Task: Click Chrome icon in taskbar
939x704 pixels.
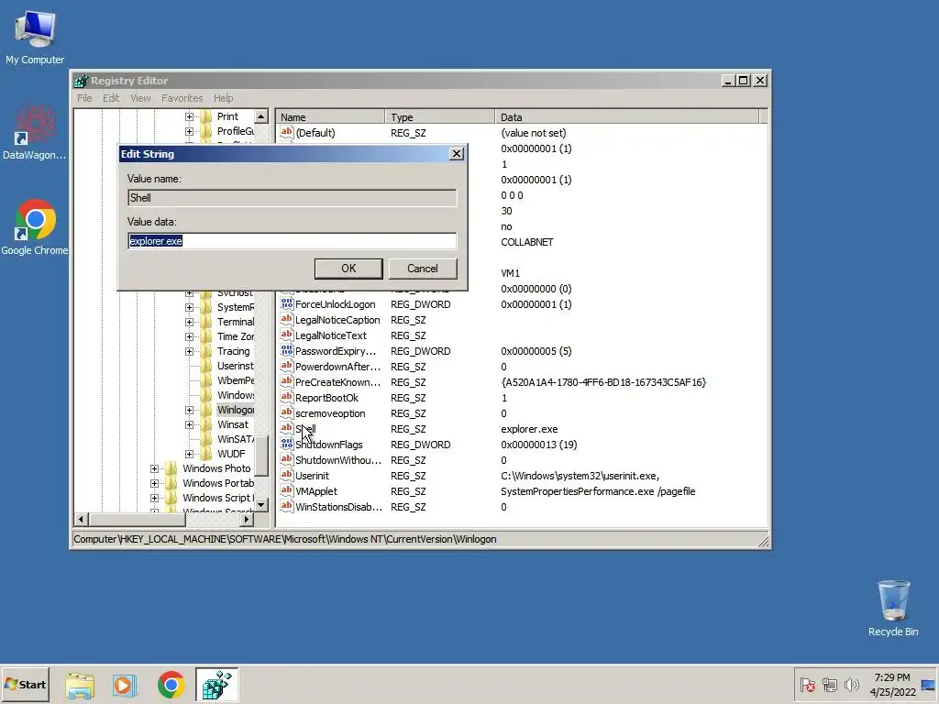Action: tap(171, 685)
